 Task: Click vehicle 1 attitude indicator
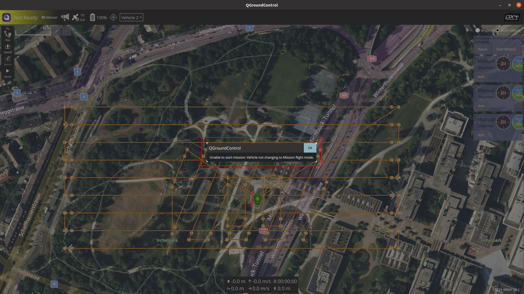coord(518,93)
